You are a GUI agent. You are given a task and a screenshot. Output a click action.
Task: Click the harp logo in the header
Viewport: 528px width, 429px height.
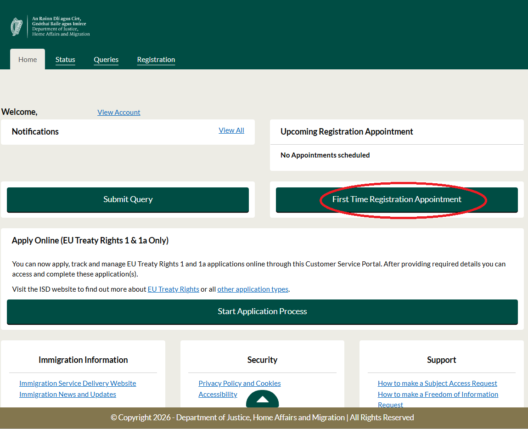coord(17,27)
